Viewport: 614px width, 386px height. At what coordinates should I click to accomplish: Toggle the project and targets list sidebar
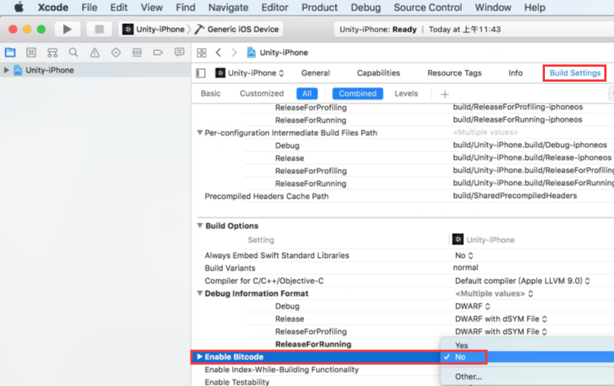[201, 73]
